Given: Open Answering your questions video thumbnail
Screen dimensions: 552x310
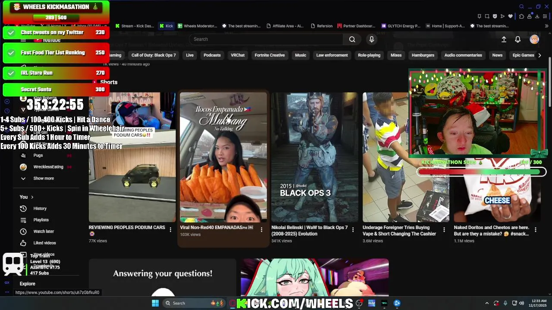Looking at the screenshot, I should pyautogui.click(x=163, y=278).
